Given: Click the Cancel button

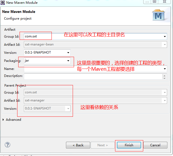Looking at the screenshot, I should [155, 145].
